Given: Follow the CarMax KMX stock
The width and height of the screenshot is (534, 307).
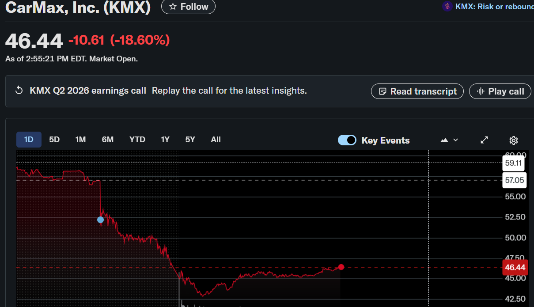Looking at the screenshot, I should (188, 7).
